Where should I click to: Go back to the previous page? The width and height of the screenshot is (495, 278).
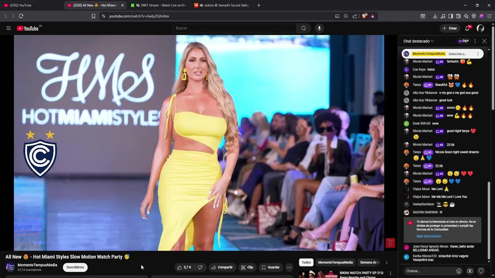click(5, 16)
